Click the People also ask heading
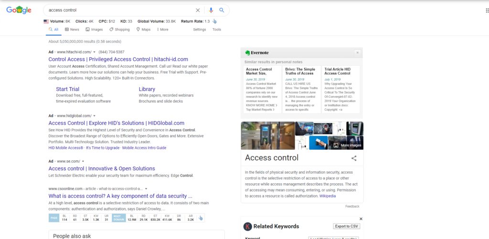The width and height of the screenshot is (489, 239). [x=72, y=236]
